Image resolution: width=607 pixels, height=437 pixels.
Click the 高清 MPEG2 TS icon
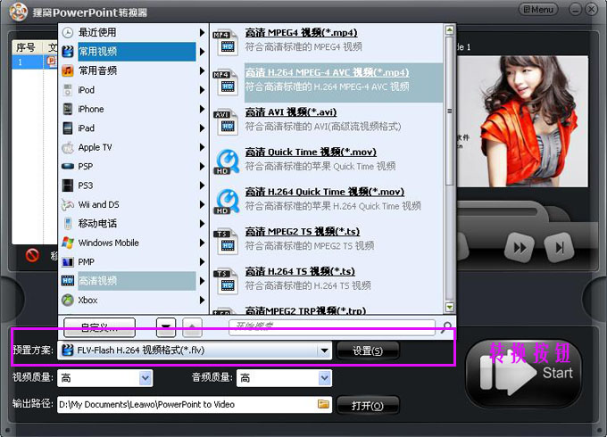(x=226, y=241)
